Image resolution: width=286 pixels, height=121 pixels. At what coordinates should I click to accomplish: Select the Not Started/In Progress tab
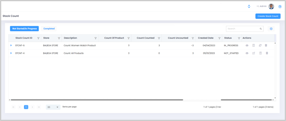25,29
